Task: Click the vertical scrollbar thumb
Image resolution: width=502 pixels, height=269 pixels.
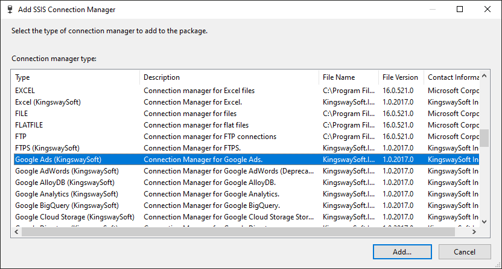Action: click(x=484, y=138)
